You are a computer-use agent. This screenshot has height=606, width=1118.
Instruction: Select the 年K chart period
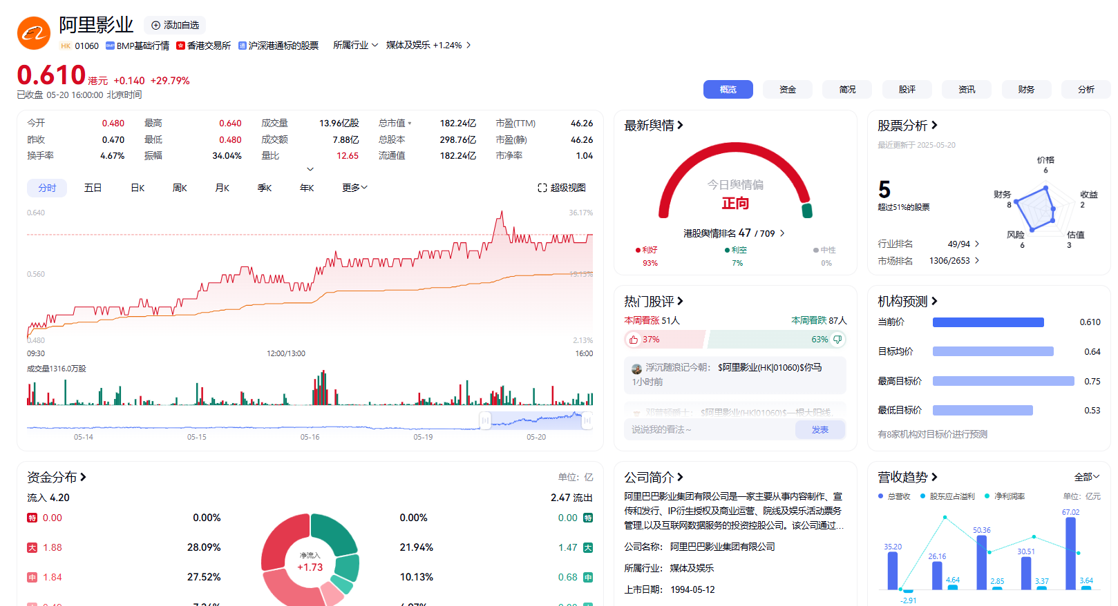pyautogui.click(x=307, y=188)
